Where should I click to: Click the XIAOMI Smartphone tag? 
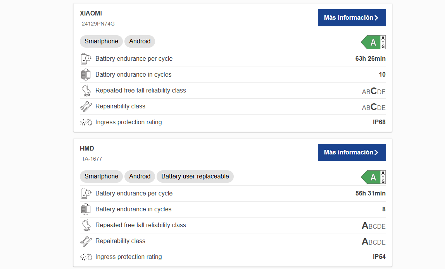click(x=101, y=41)
